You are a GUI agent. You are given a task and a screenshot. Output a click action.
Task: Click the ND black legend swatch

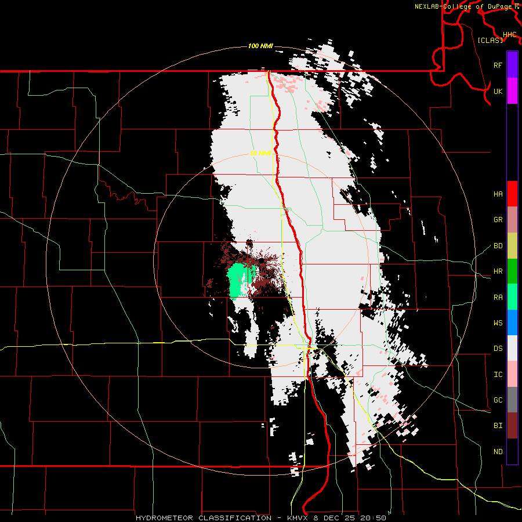512,451
